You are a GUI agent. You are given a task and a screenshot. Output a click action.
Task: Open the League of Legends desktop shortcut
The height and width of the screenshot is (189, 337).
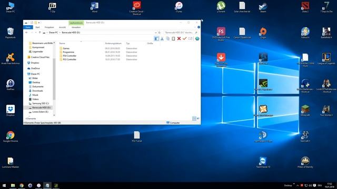point(326,59)
